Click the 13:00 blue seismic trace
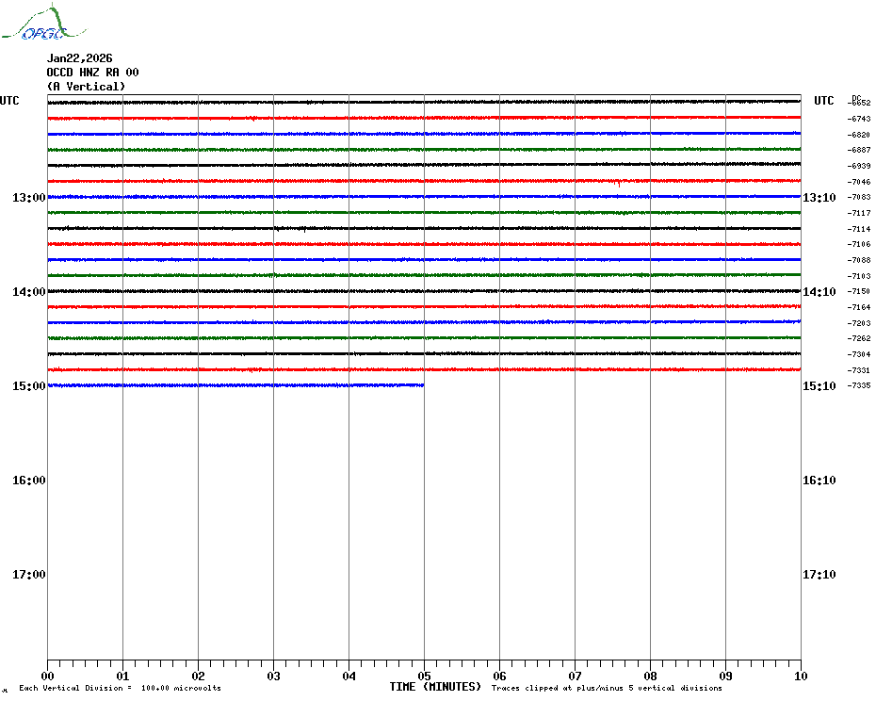The image size is (876, 701). (x=424, y=197)
